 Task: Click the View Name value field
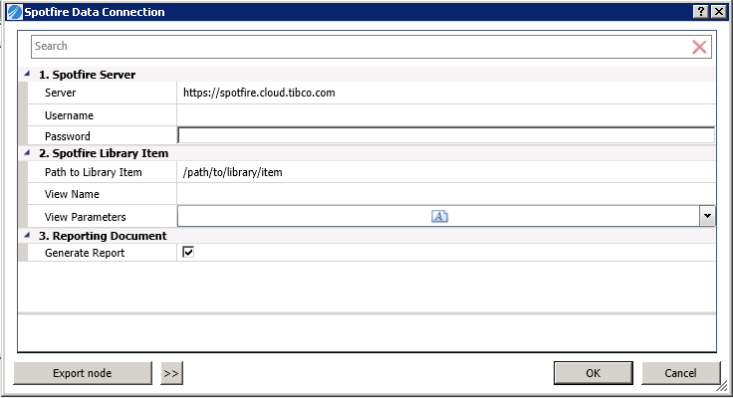[x=446, y=194]
